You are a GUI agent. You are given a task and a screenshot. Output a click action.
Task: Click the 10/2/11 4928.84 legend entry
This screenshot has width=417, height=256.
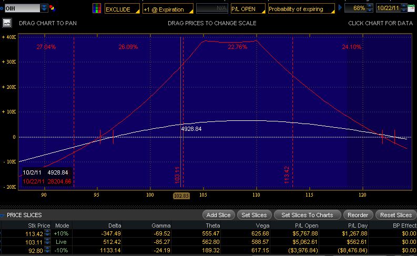(45, 172)
